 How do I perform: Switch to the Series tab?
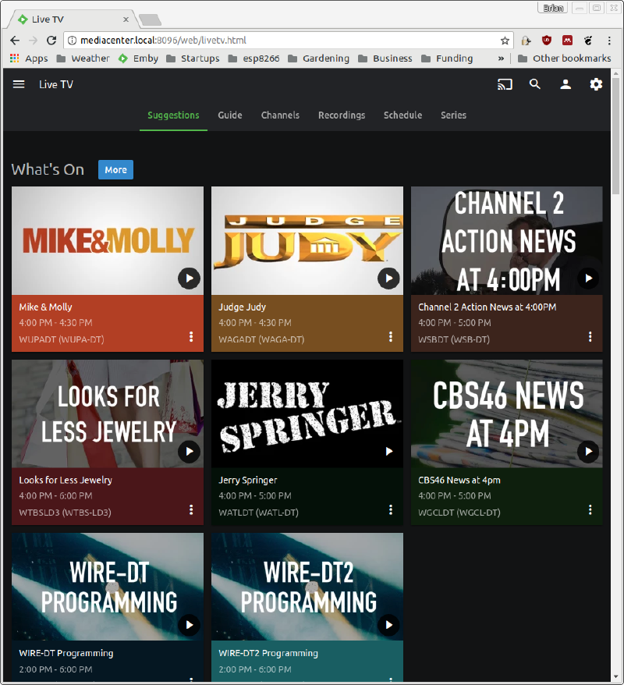pos(453,115)
